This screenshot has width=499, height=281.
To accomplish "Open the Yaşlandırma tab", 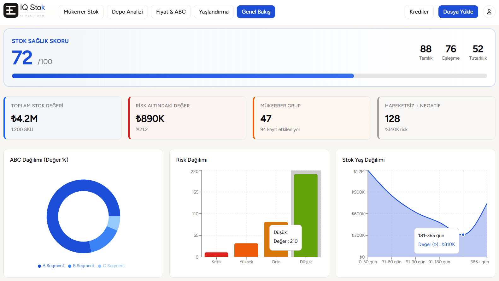I will (x=214, y=12).
